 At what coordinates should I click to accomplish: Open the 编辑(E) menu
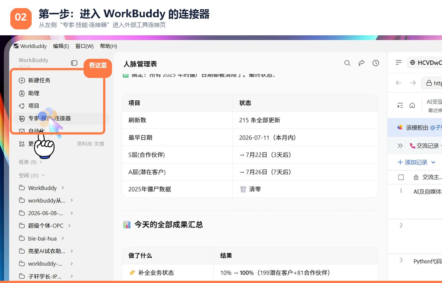click(61, 46)
